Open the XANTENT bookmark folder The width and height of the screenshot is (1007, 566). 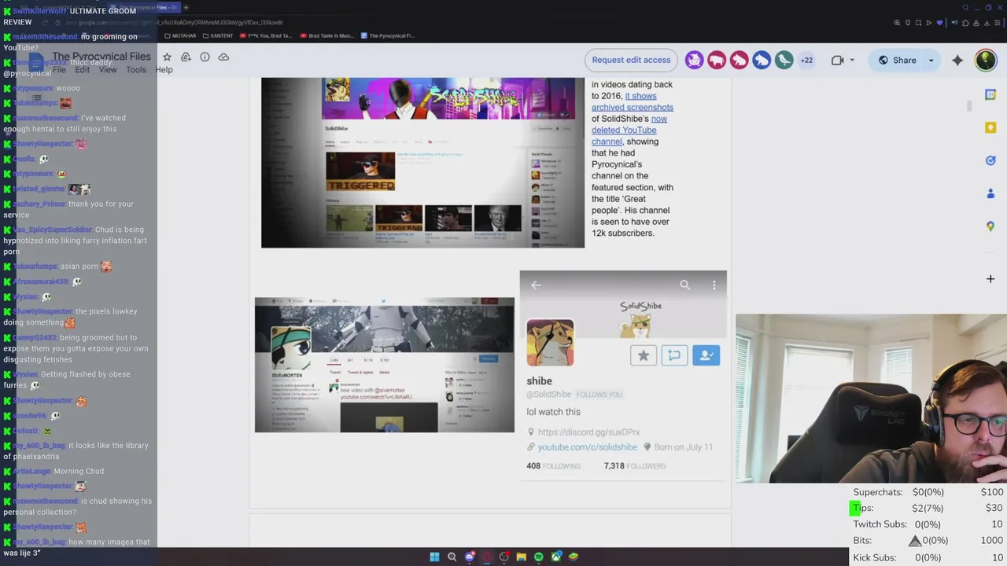tap(218, 35)
